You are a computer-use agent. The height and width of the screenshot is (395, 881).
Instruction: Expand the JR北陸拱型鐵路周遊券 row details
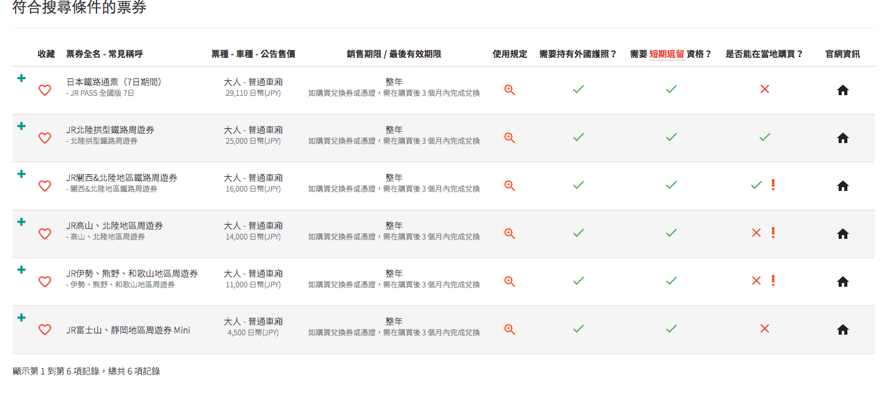[x=21, y=126]
